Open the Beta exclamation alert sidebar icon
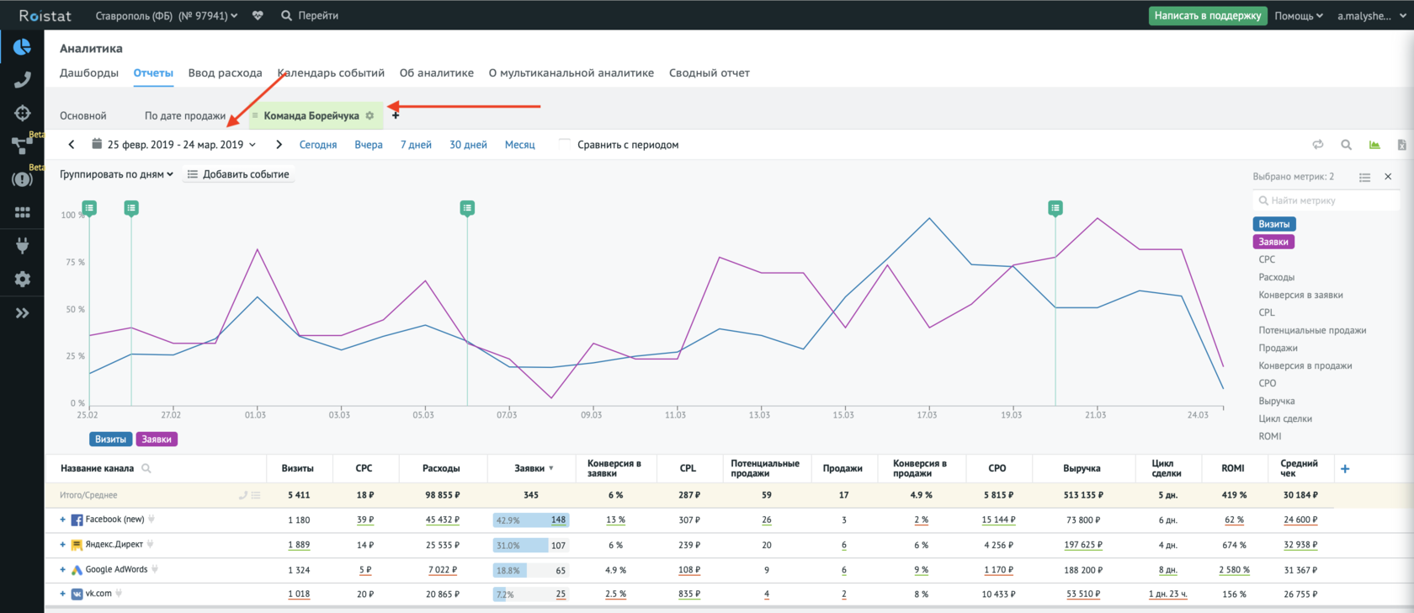Image resolution: width=1414 pixels, height=613 pixels. [22, 179]
